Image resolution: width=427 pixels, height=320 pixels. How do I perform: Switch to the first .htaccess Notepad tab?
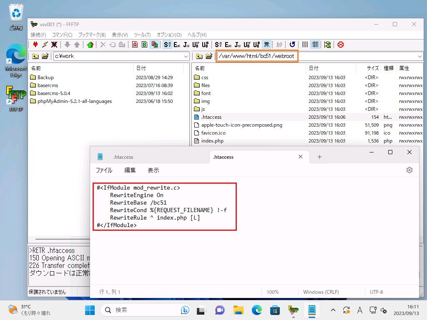pos(123,157)
